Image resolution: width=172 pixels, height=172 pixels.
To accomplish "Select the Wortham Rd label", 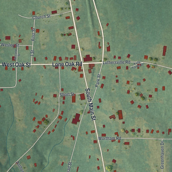I will click(110, 138).
